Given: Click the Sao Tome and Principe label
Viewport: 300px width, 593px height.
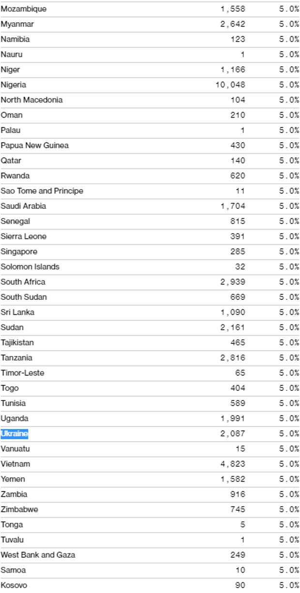Looking at the screenshot, I should 42,191.
